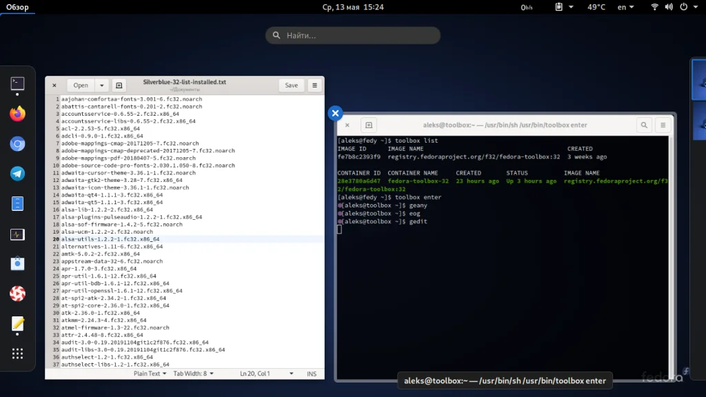Click the new document icon in gedit
The height and width of the screenshot is (397, 706).
coord(119,85)
